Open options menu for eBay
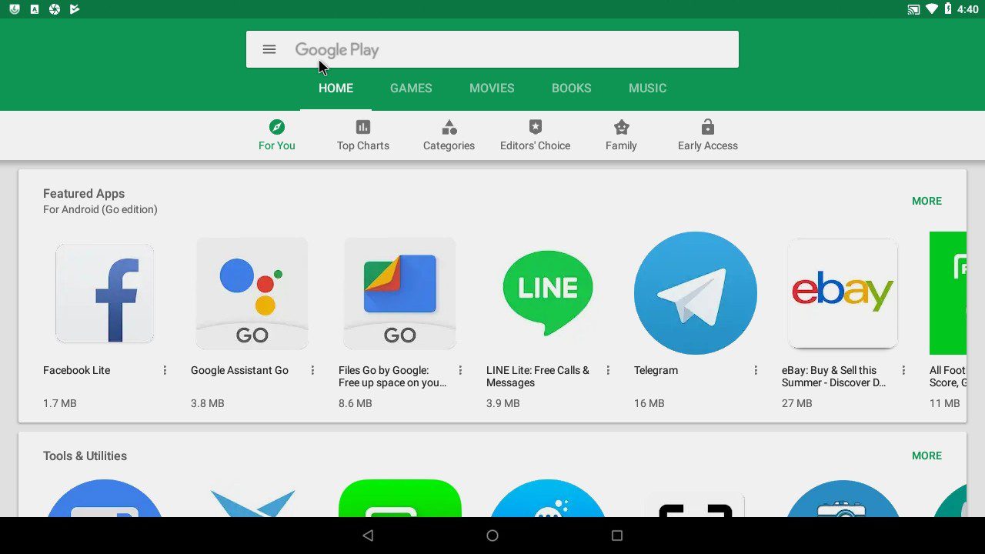Image resolution: width=985 pixels, height=554 pixels. [x=903, y=370]
